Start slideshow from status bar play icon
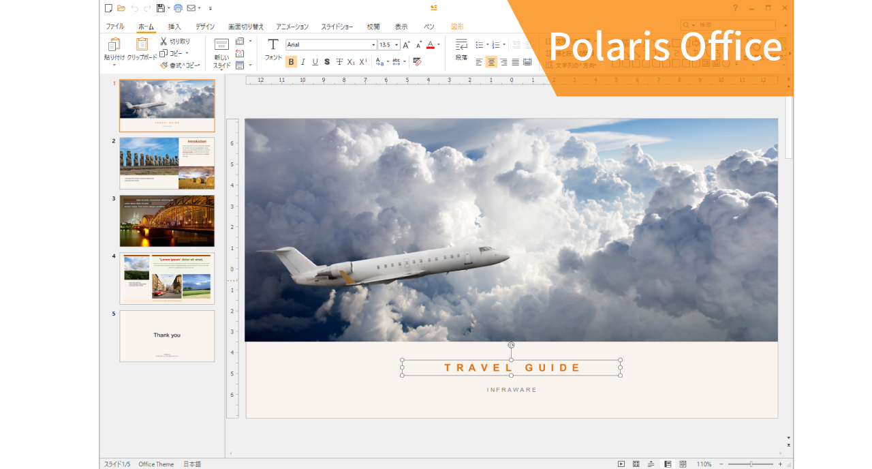The height and width of the screenshot is (469, 872). click(621, 464)
